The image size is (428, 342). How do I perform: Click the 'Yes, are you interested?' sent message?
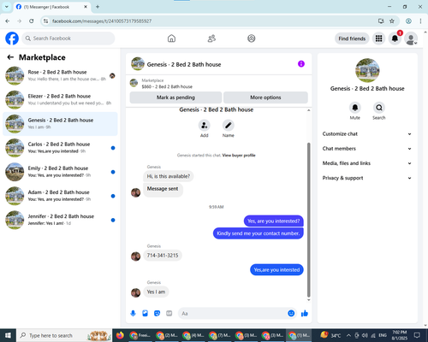pyautogui.click(x=274, y=221)
